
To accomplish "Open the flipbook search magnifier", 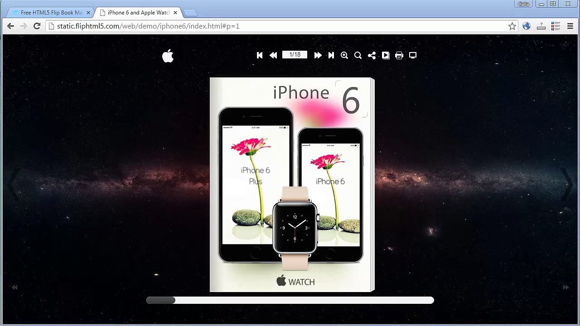I will [x=358, y=55].
